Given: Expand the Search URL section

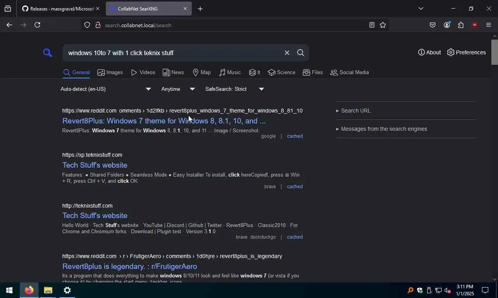Looking at the screenshot, I should pyautogui.click(x=353, y=111).
